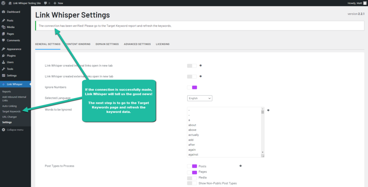
Task: Click the home icon beside site name
Action: click(10, 3)
